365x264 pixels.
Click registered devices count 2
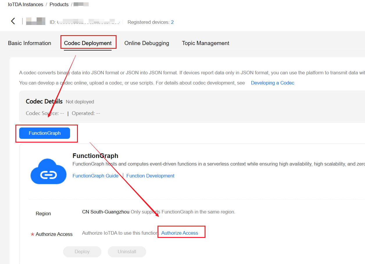[x=172, y=22]
